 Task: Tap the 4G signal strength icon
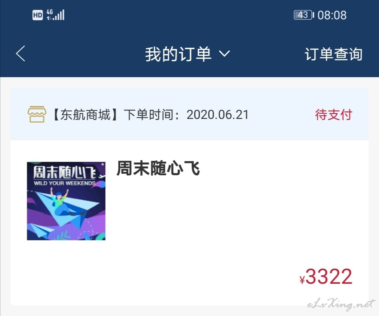click(55, 15)
